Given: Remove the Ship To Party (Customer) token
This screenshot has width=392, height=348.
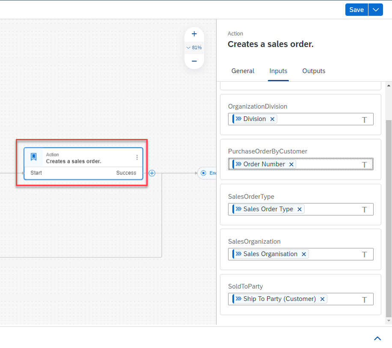Looking at the screenshot, I should (322, 299).
